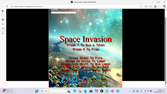This screenshot has height=94, width=167.
Task: Add this page to favorites star
Action: point(141,6)
